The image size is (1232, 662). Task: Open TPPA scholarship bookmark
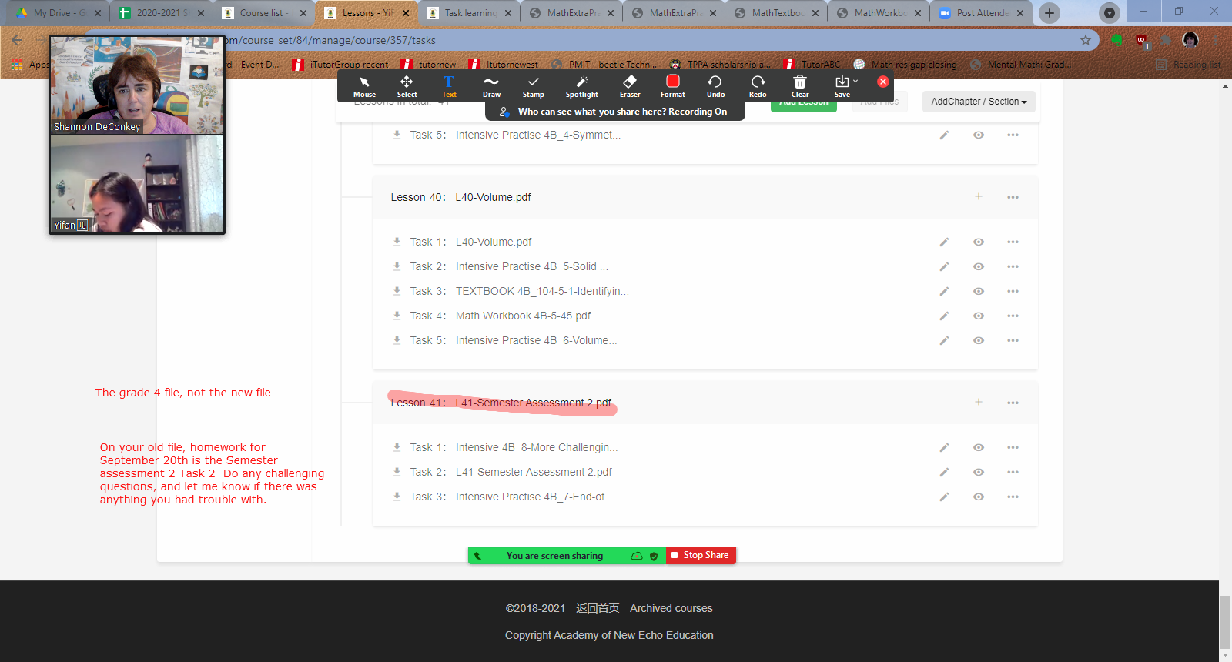pos(720,65)
